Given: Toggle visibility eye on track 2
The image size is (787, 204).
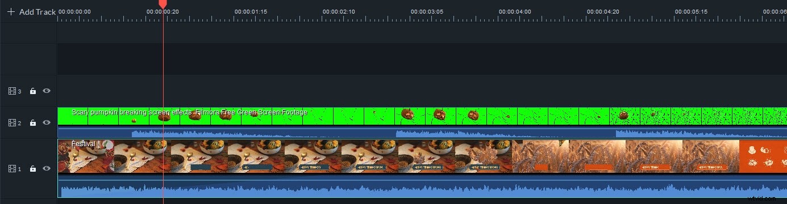Looking at the screenshot, I should [47, 122].
